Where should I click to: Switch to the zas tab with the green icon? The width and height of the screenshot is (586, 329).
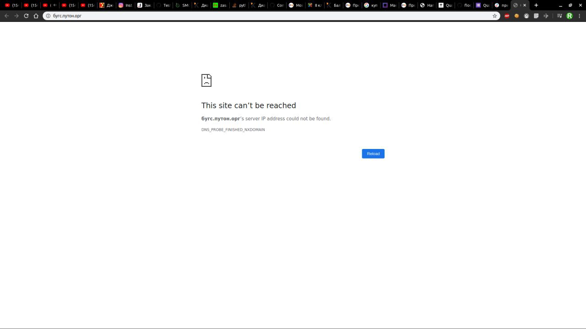coord(220,5)
